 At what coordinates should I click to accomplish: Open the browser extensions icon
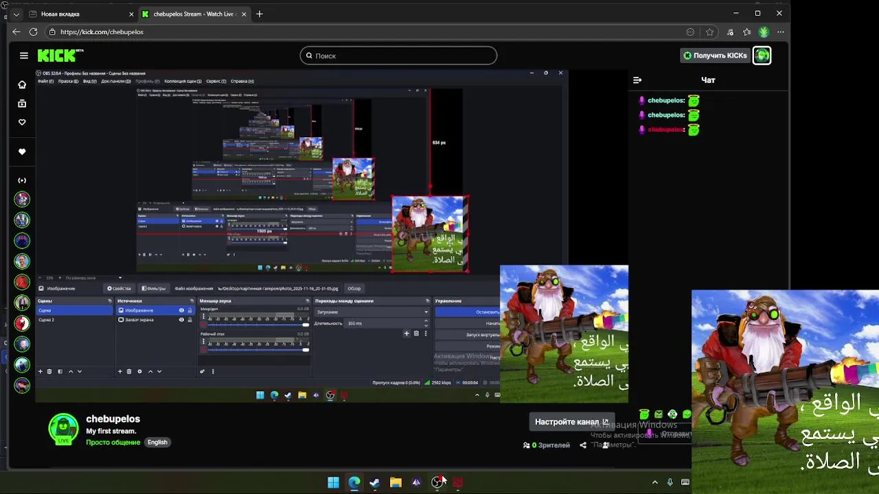point(730,32)
